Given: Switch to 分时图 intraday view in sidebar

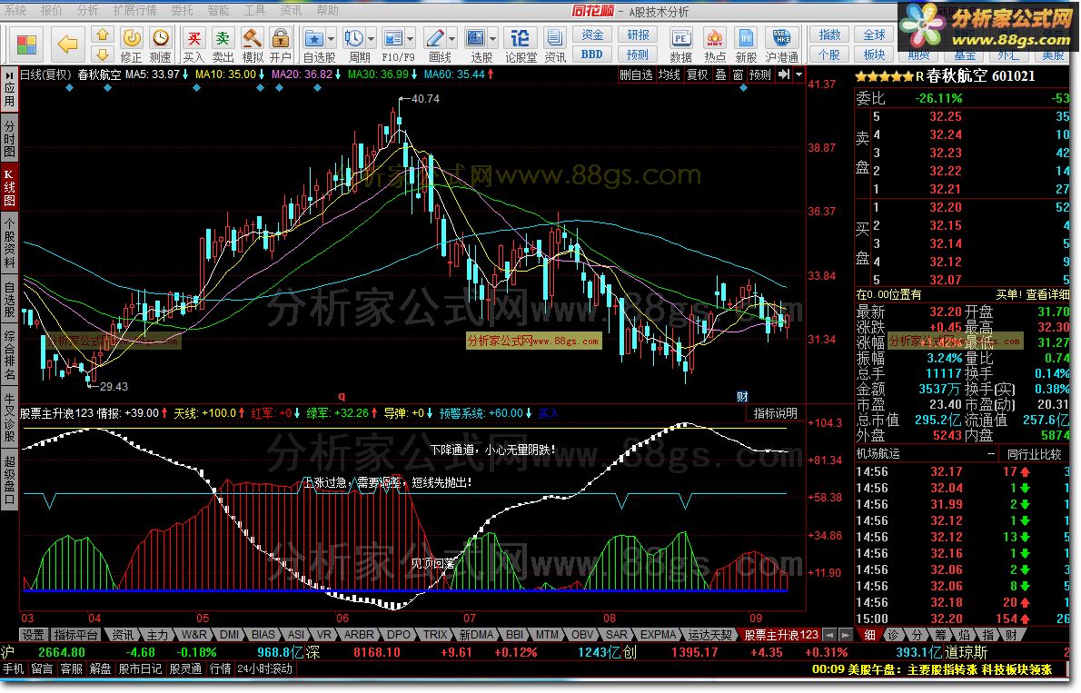Looking at the screenshot, I should [10, 137].
